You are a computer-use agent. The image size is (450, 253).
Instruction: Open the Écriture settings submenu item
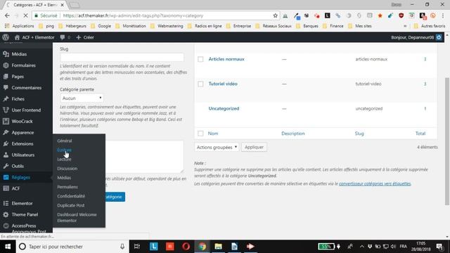pyautogui.click(x=64, y=150)
